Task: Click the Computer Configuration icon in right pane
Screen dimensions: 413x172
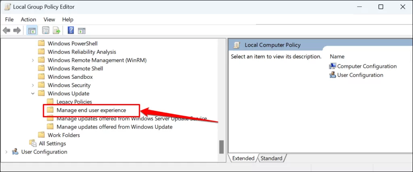Action: [x=333, y=66]
